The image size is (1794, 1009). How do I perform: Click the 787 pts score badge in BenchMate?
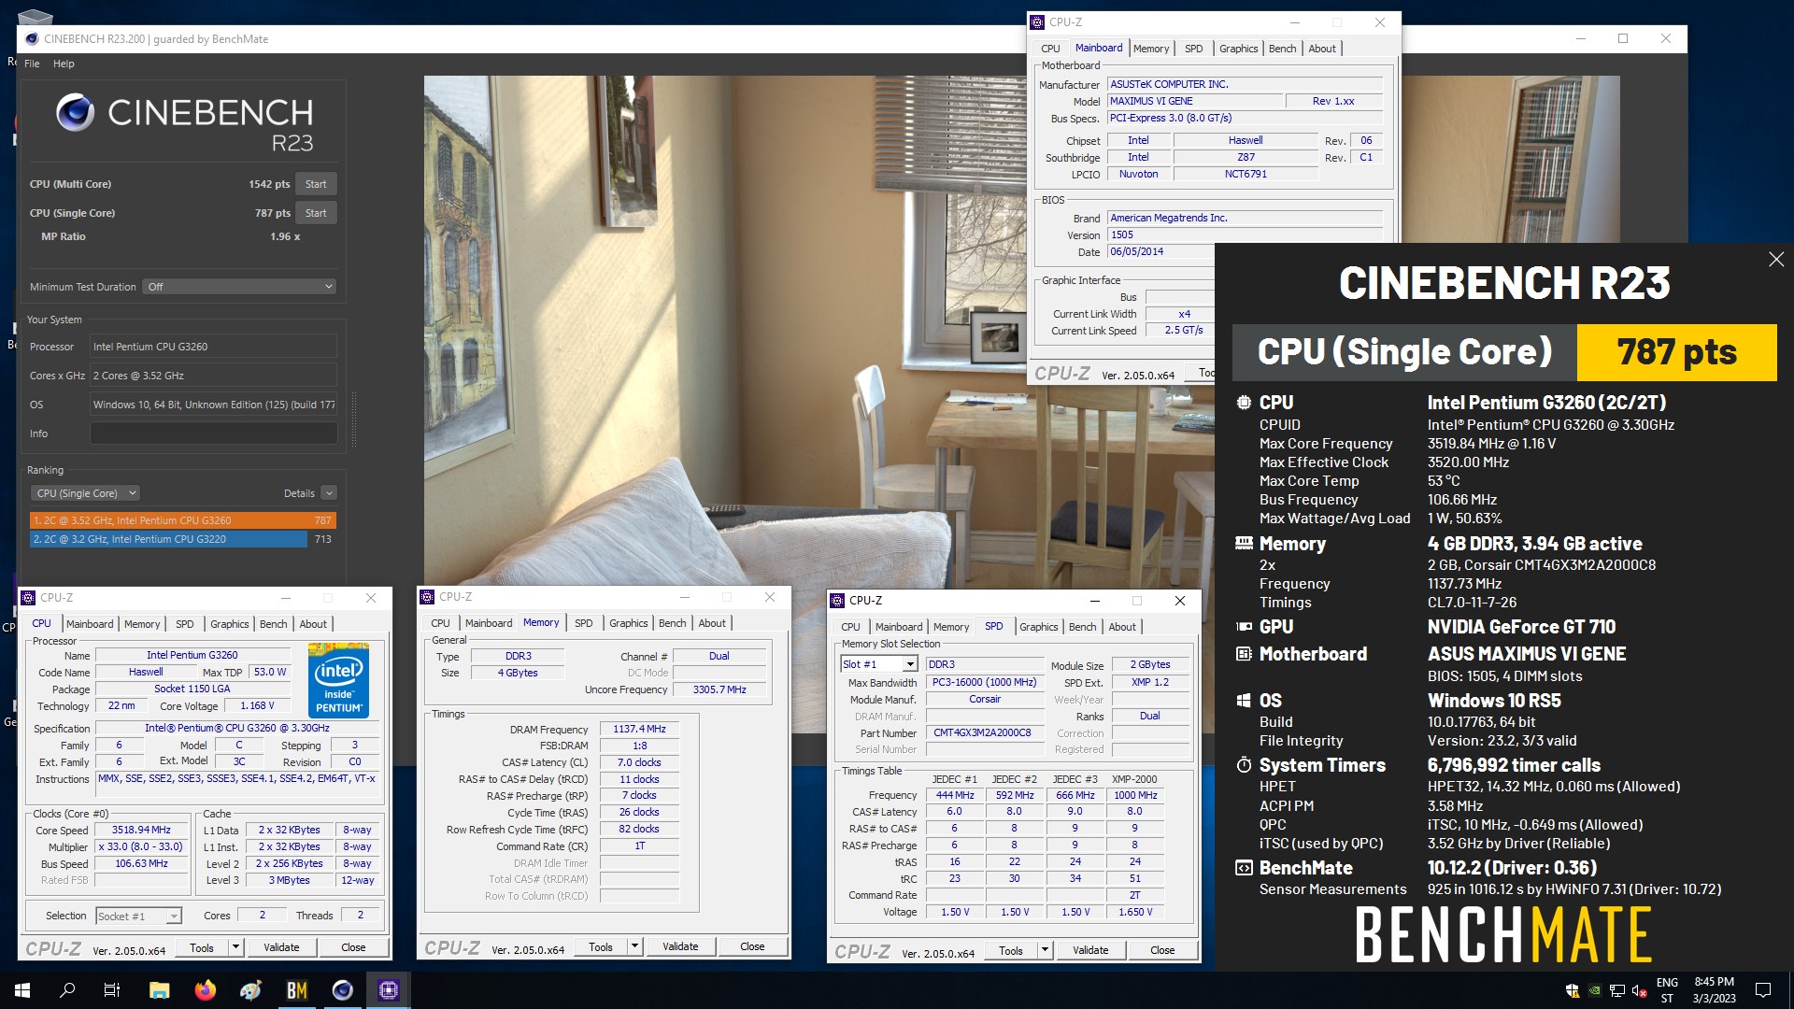pos(1676,352)
